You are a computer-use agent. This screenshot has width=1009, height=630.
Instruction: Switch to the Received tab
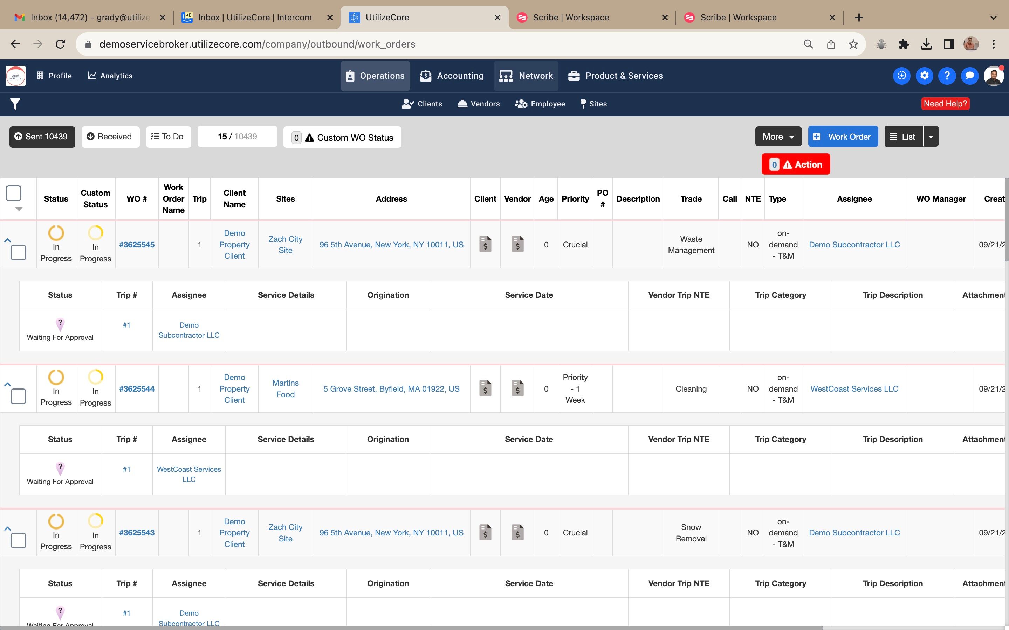click(110, 136)
